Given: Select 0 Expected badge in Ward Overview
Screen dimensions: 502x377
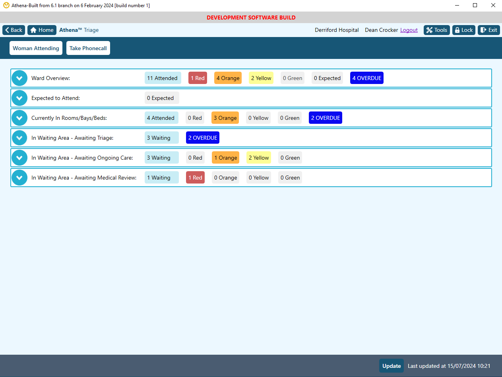Looking at the screenshot, I should 327,78.
